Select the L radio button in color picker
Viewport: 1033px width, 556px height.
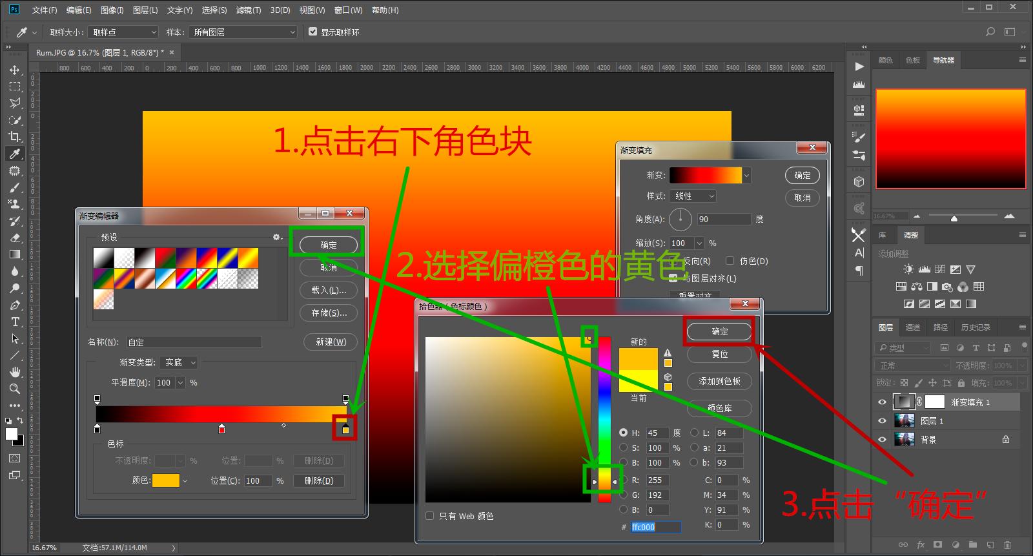click(695, 433)
